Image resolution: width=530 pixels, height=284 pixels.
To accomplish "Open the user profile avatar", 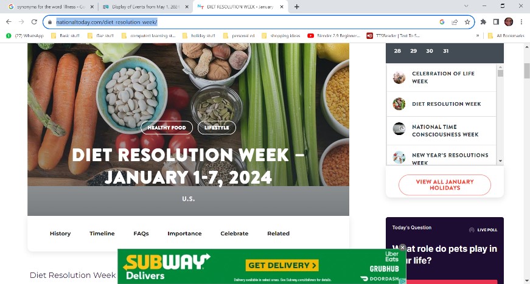I will pos(508,22).
